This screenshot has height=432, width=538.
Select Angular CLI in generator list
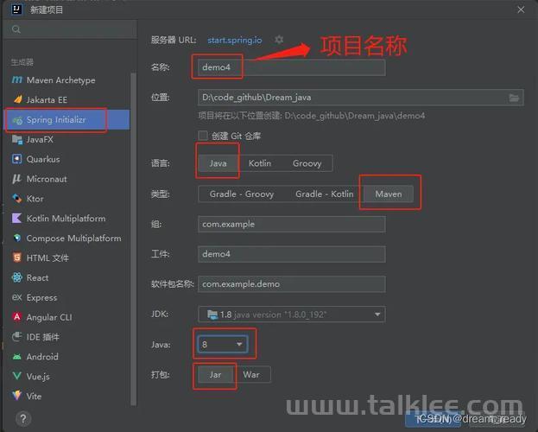[x=67, y=317]
